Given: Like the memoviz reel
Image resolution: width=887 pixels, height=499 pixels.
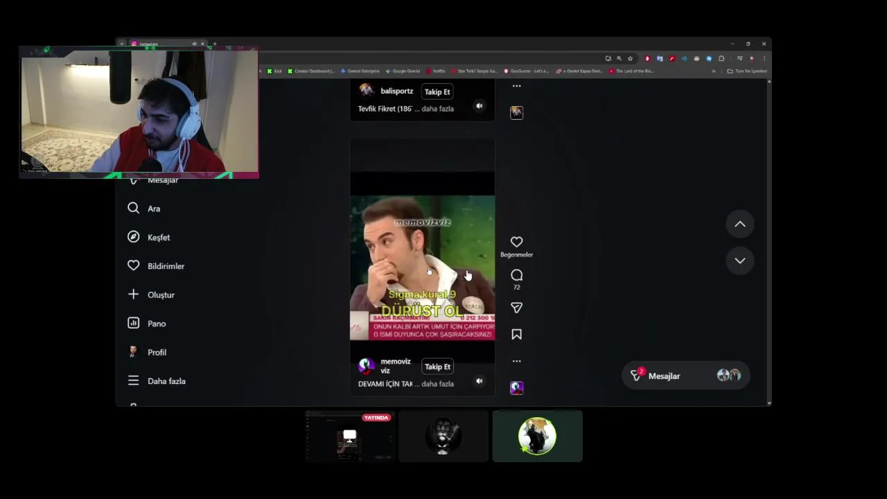Looking at the screenshot, I should pos(516,242).
